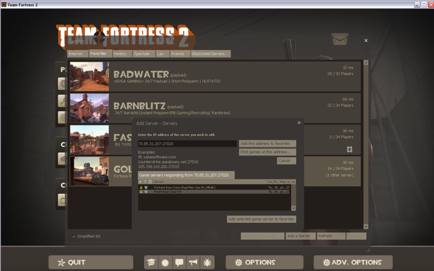The width and height of the screenshot is (434, 271).
Task: Click the server IP address input field
Action: pos(187,144)
